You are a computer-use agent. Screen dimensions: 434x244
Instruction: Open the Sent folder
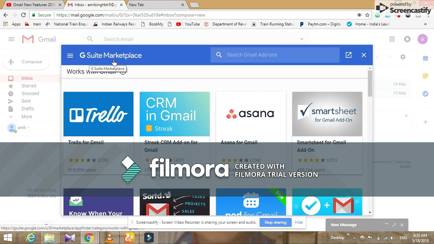[26, 101]
